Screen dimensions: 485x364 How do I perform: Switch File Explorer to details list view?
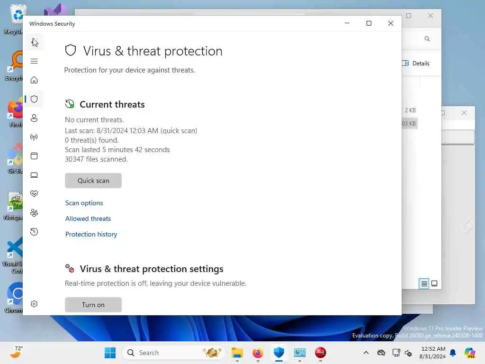424,283
